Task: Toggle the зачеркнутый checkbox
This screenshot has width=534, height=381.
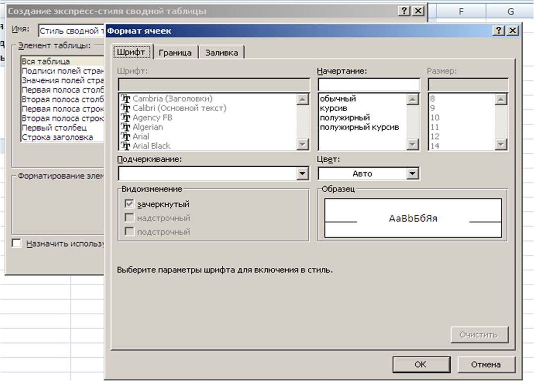Action: pos(130,204)
